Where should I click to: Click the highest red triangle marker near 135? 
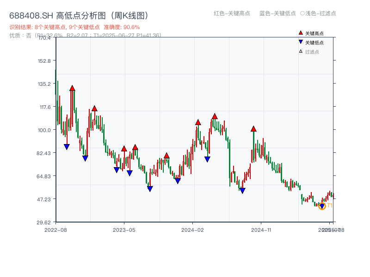click(x=72, y=87)
